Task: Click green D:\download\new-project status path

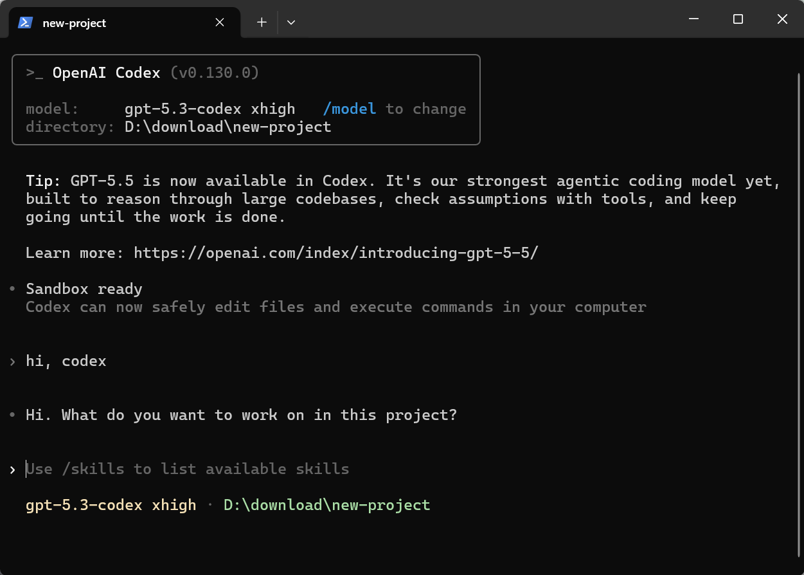Action: tap(327, 505)
